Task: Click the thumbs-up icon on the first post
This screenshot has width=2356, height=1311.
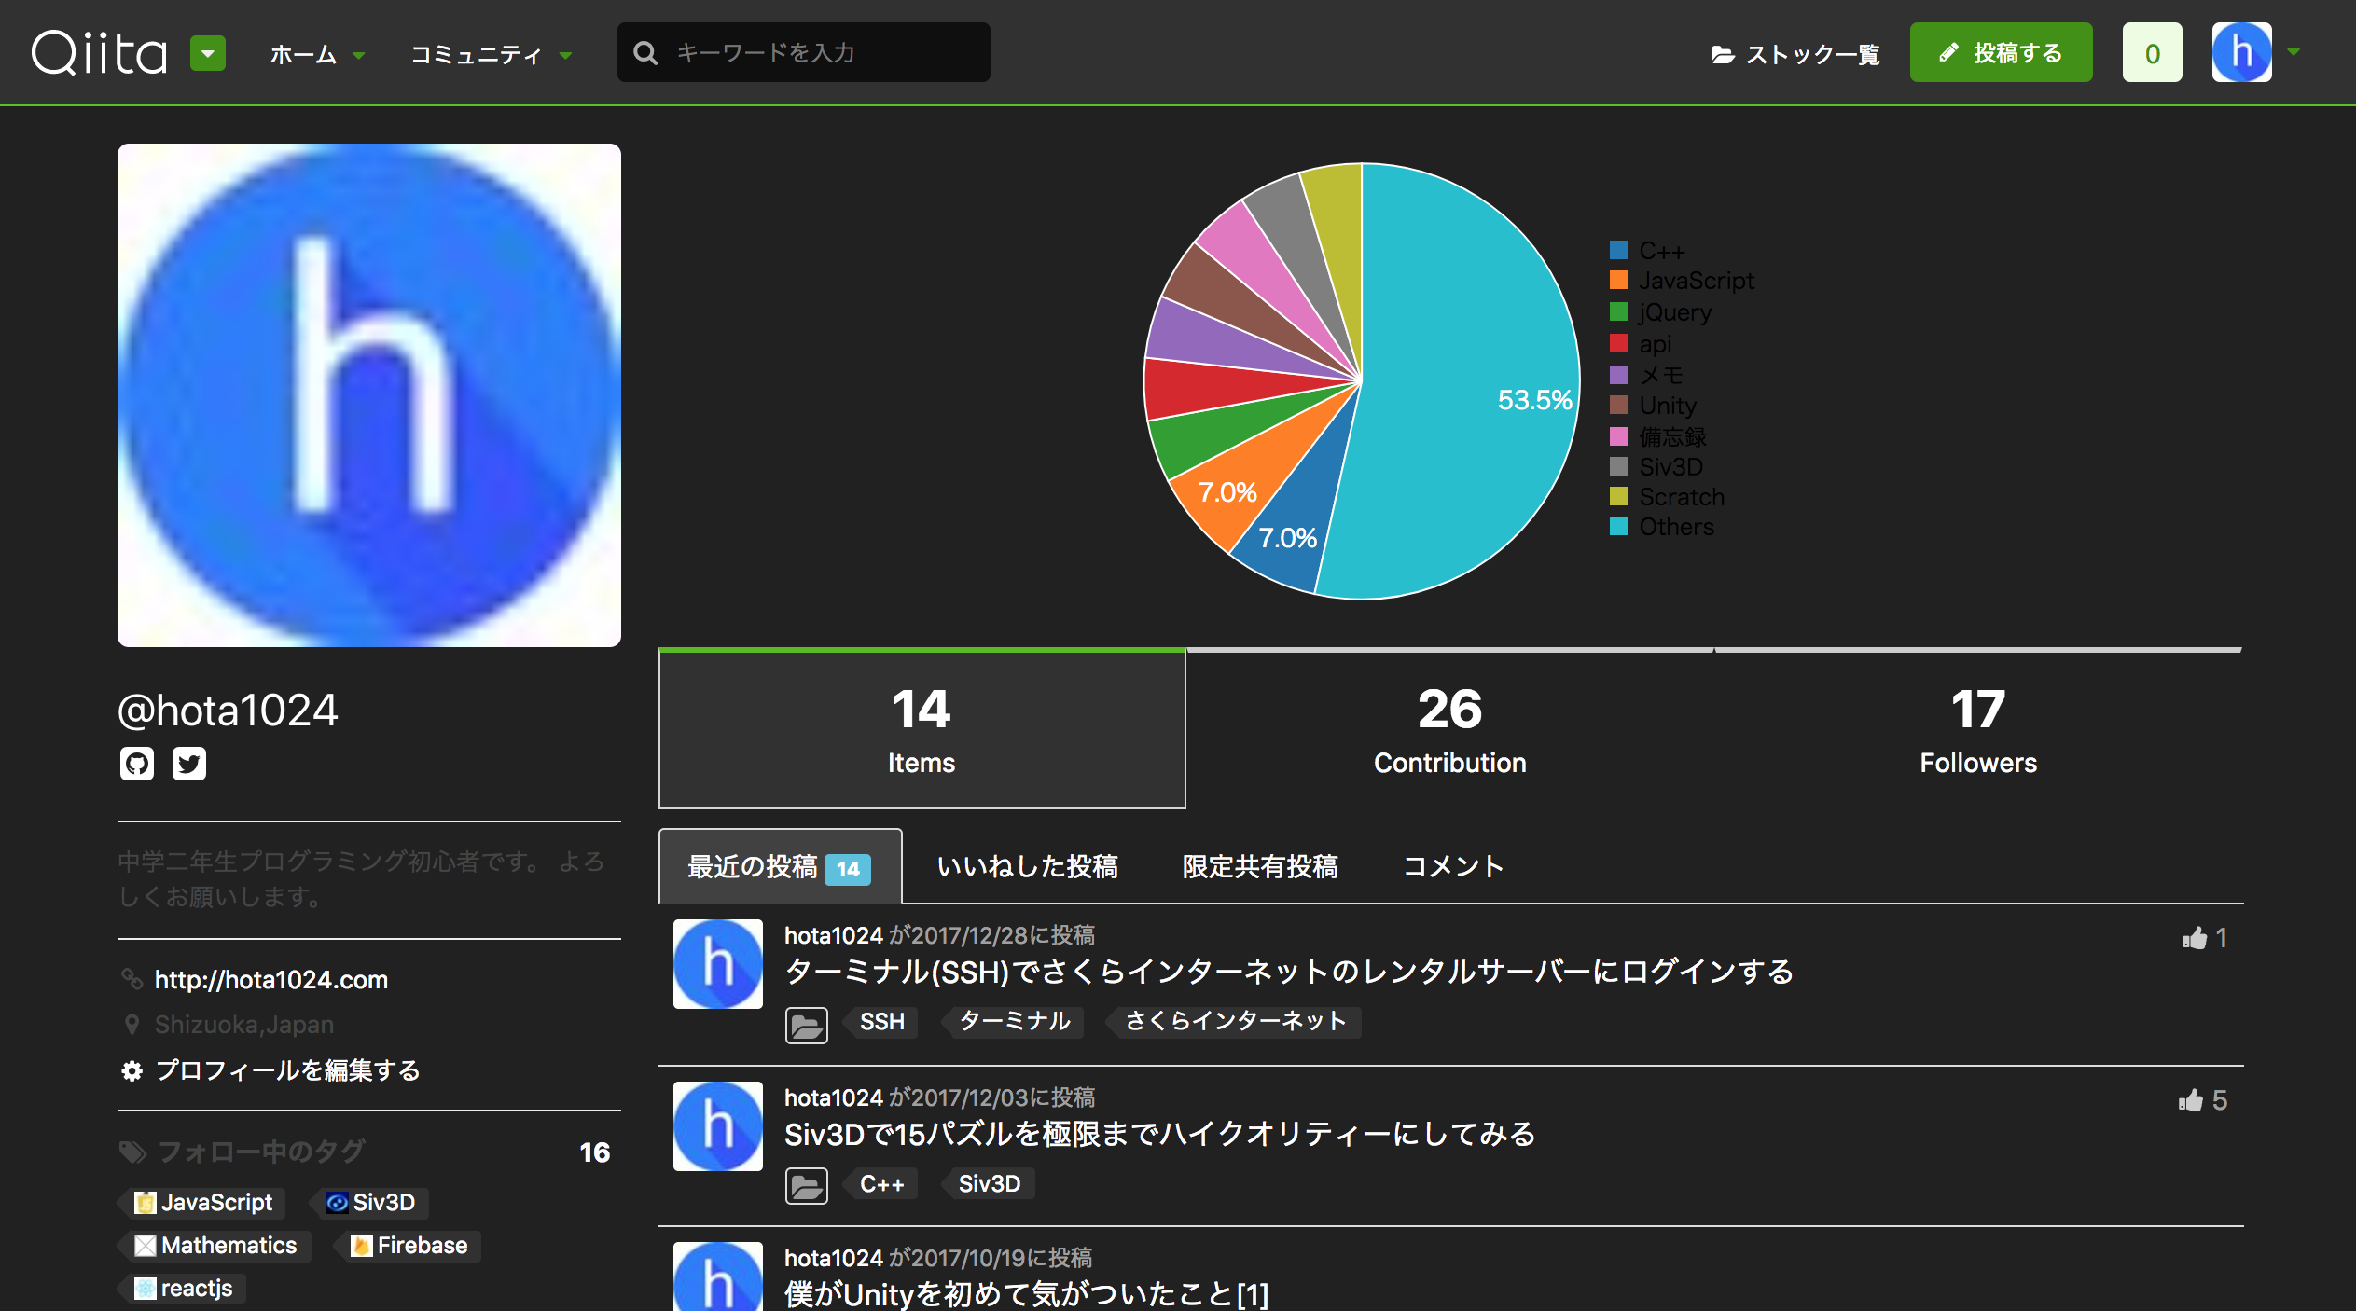Action: tap(2193, 938)
